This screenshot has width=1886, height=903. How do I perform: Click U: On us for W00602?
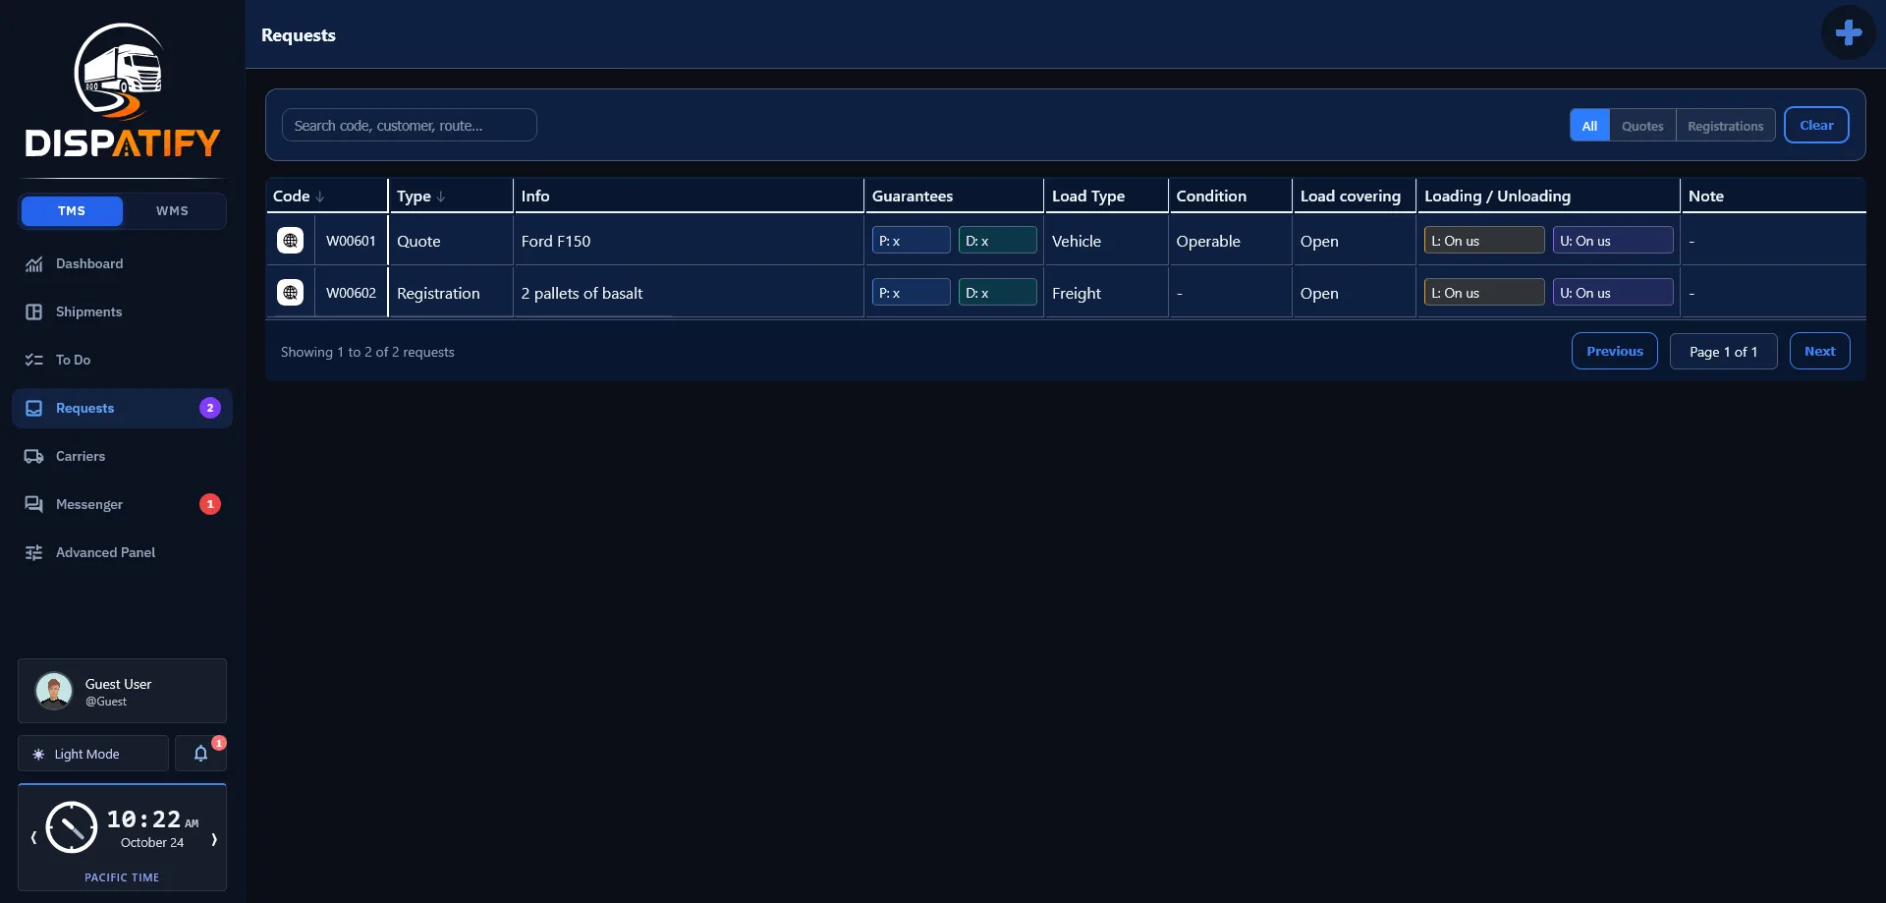point(1613,293)
